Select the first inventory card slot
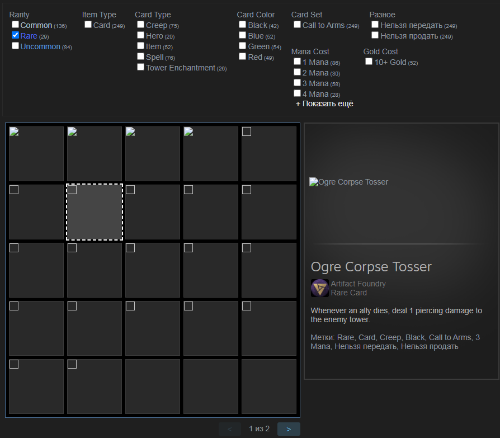This screenshot has height=438, width=500. pos(36,154)
